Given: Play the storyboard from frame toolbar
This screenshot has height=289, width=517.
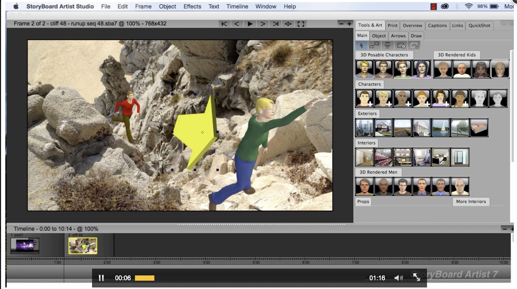Looking at the screenshot, I should coord(250,24).
